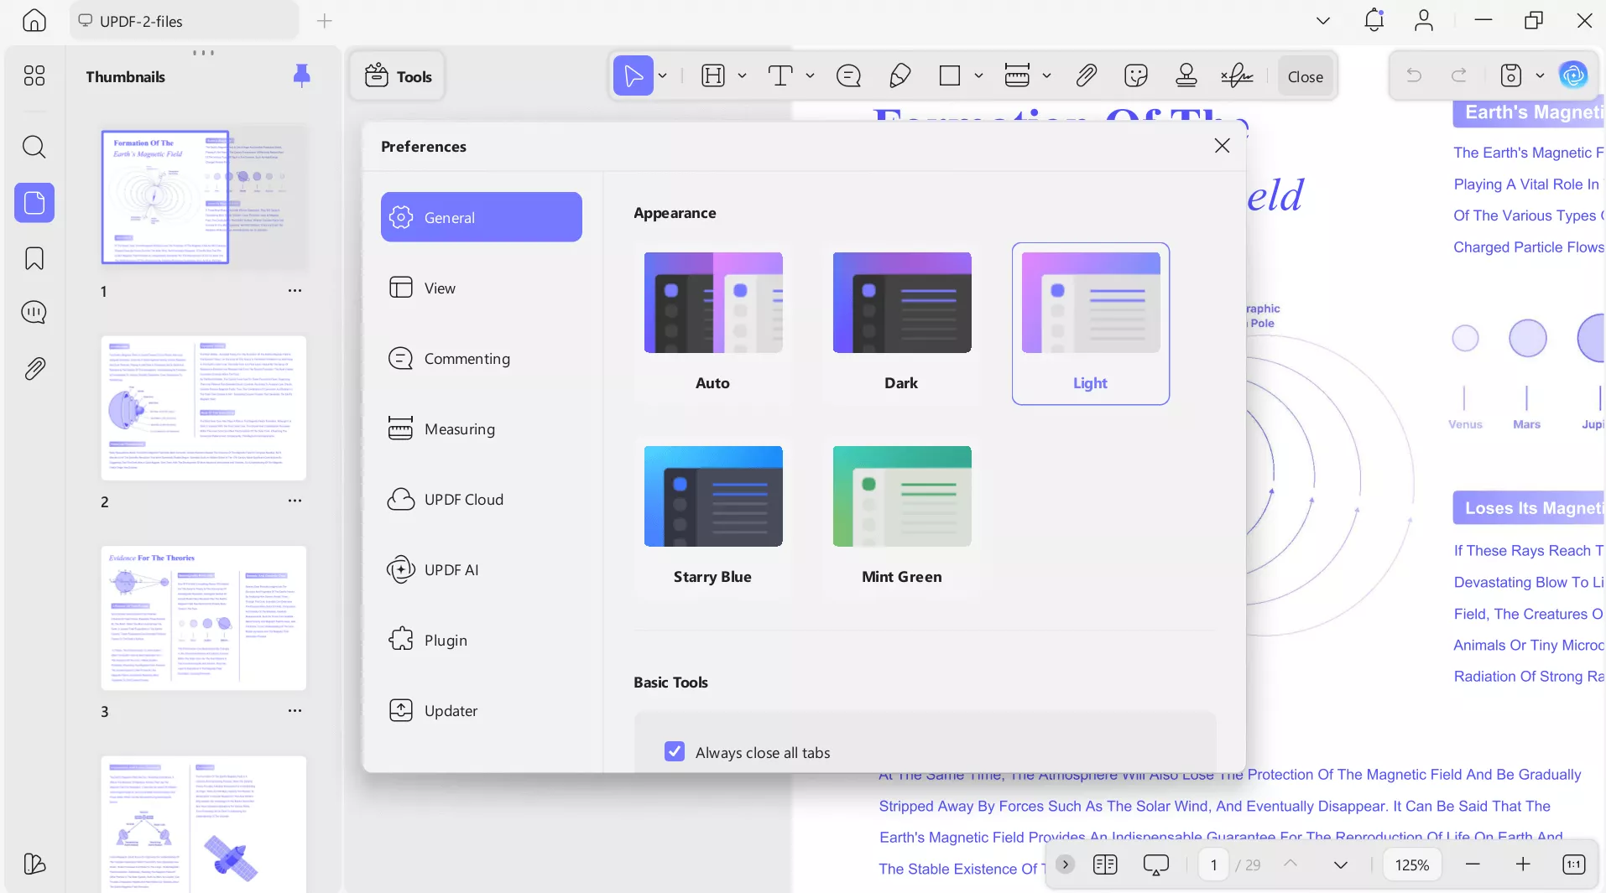The image size is (1606, 893).
Task: Select page 2 thumbnail
Action: (203, 408)
